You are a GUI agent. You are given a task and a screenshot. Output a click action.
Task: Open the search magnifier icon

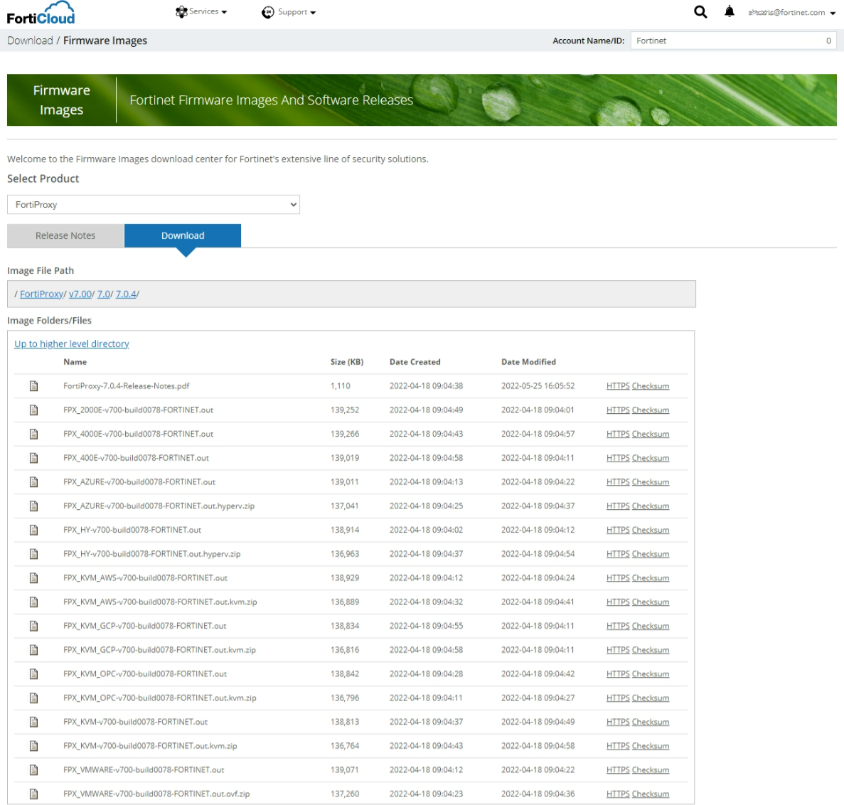click(x=700, y=12)
